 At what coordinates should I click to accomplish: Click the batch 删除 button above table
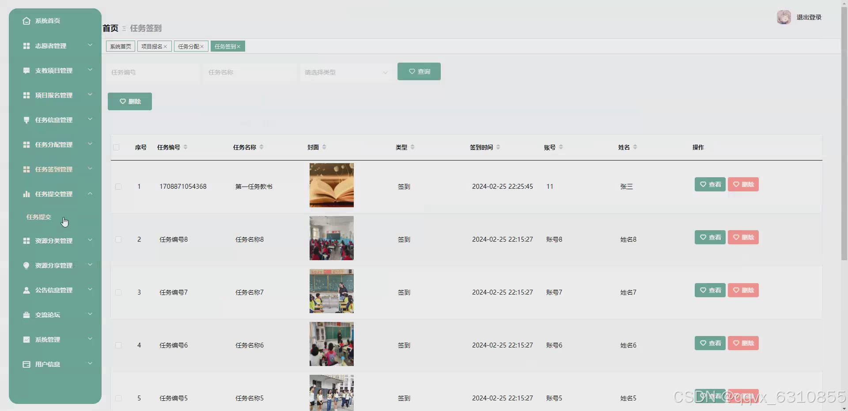130,101
